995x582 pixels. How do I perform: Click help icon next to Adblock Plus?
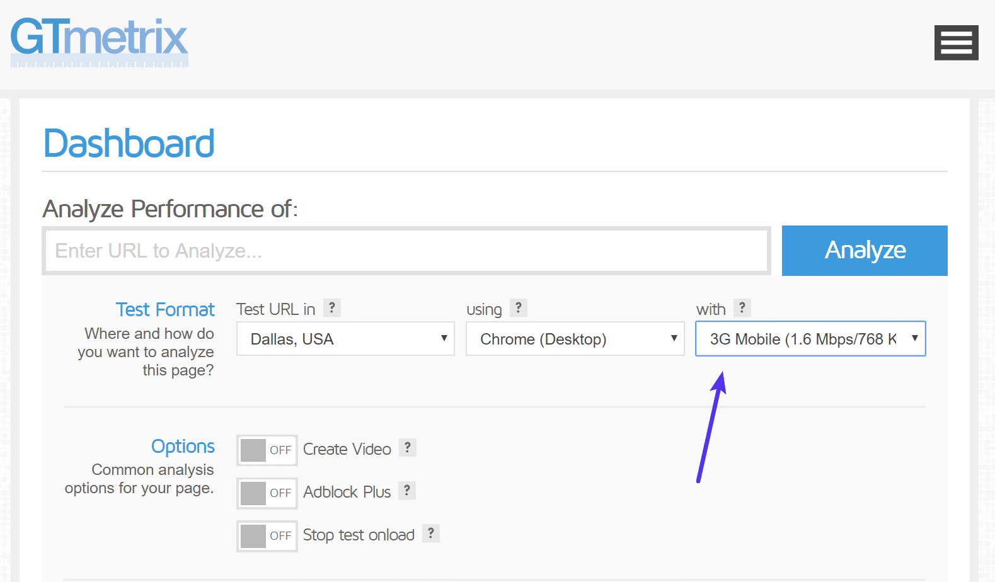click(407, 491)
